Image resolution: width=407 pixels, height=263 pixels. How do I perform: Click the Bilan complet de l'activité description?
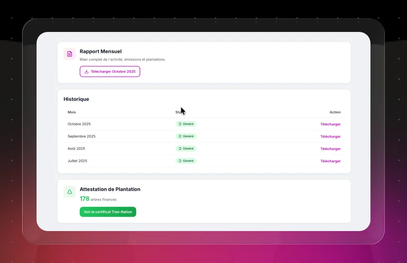(122, 59)
